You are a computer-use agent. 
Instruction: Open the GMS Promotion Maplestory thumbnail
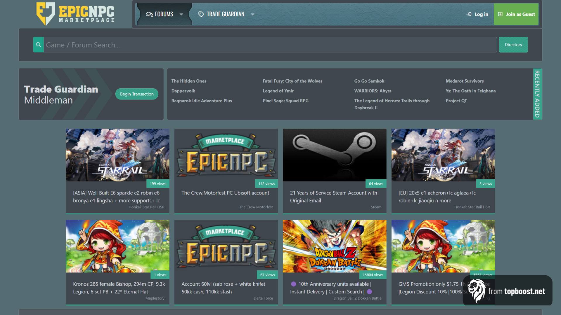tap(443, 246)
